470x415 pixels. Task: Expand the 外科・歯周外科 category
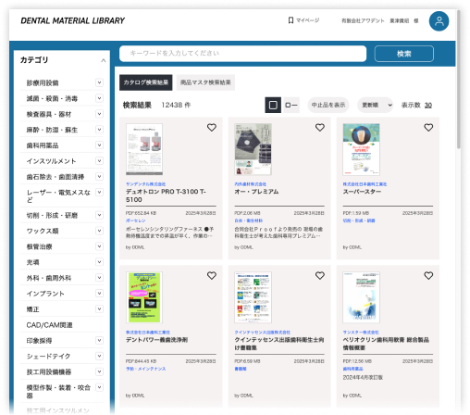[x=99, y=278]
